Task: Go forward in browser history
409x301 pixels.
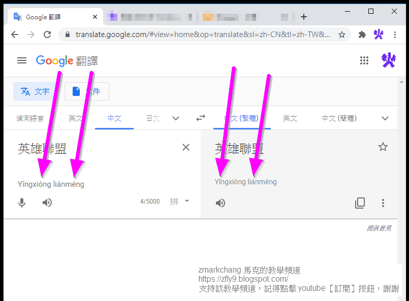Action: coord(31,35)
